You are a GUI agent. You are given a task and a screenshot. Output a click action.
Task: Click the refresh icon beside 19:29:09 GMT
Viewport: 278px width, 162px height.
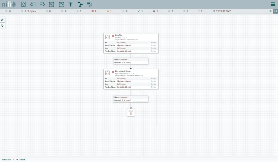coord(214,11)
